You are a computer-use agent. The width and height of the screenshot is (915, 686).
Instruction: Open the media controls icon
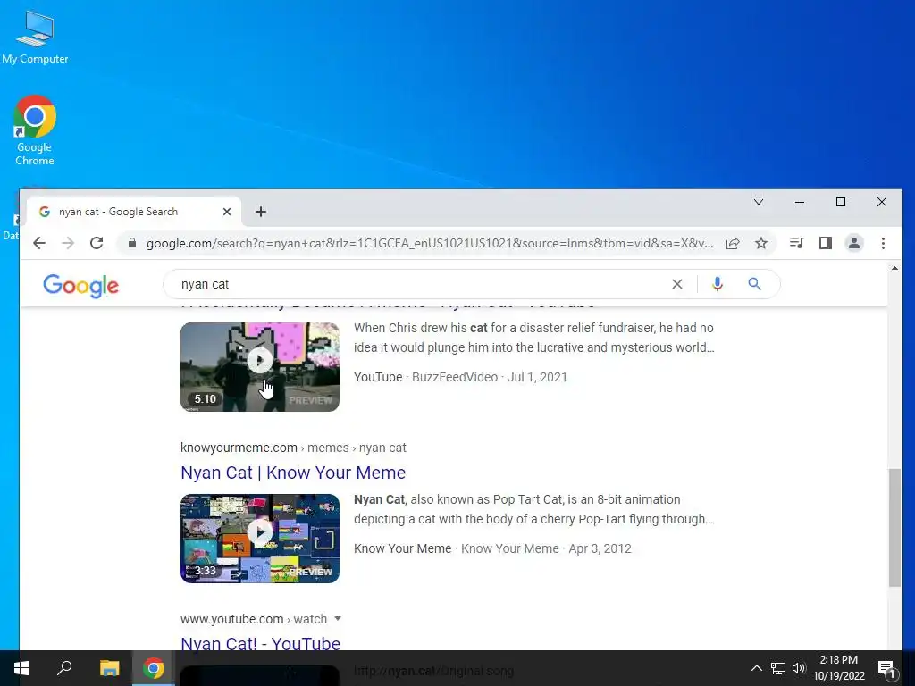(x=796, y=243)
